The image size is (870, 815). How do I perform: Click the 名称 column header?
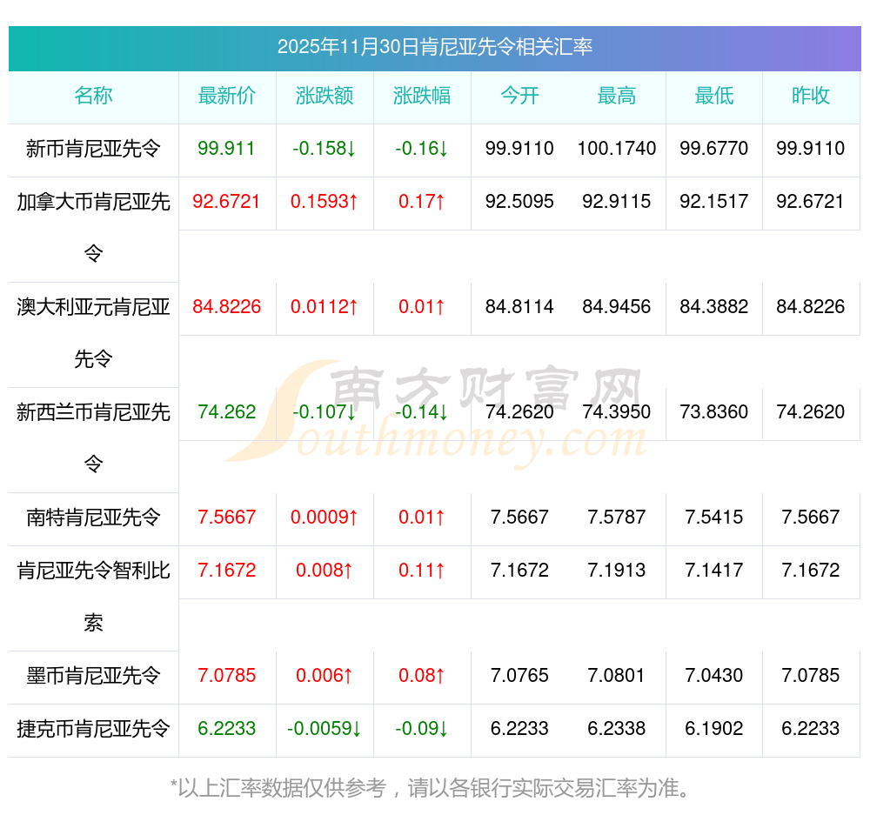93,96
